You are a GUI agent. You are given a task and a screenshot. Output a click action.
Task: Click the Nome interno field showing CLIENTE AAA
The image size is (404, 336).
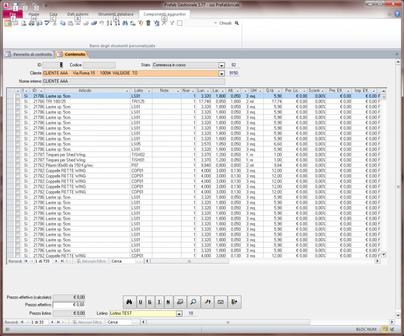(x=133, y=81)
